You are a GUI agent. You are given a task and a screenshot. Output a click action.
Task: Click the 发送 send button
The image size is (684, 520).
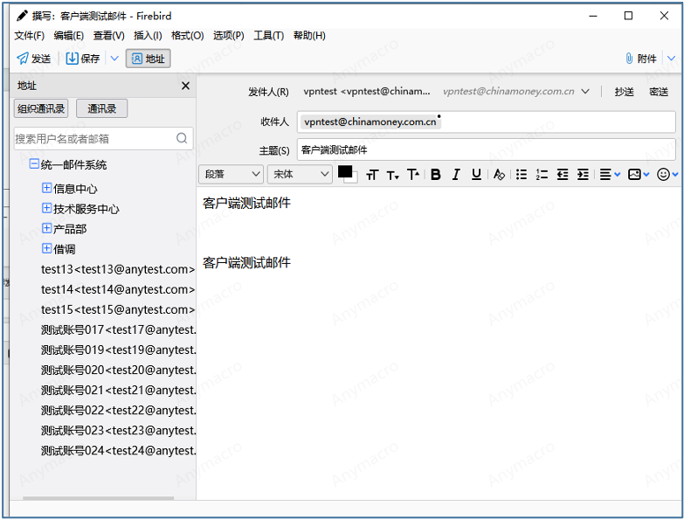pyautogui.click(x=34, y=59)
